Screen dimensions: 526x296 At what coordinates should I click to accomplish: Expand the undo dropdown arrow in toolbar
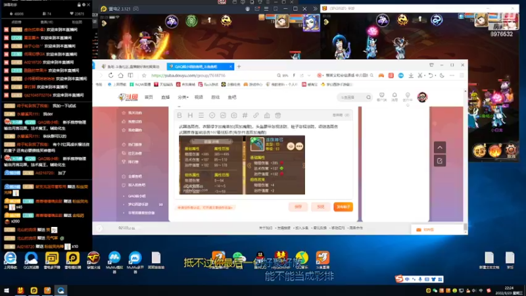435,76
